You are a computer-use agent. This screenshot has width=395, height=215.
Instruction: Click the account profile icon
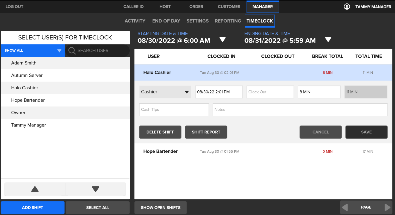[x=347, y=6]
